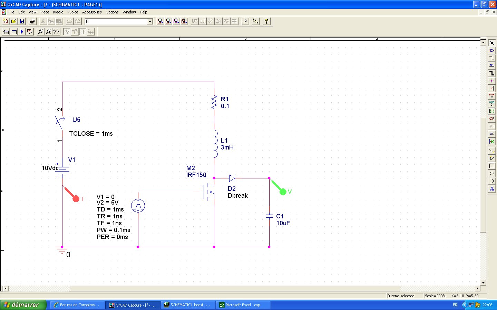Switch to Microsoft Excel in taskbar
The width and height of the screenshot is (497, 310).
pyautogui.click(x=243, y=305)
